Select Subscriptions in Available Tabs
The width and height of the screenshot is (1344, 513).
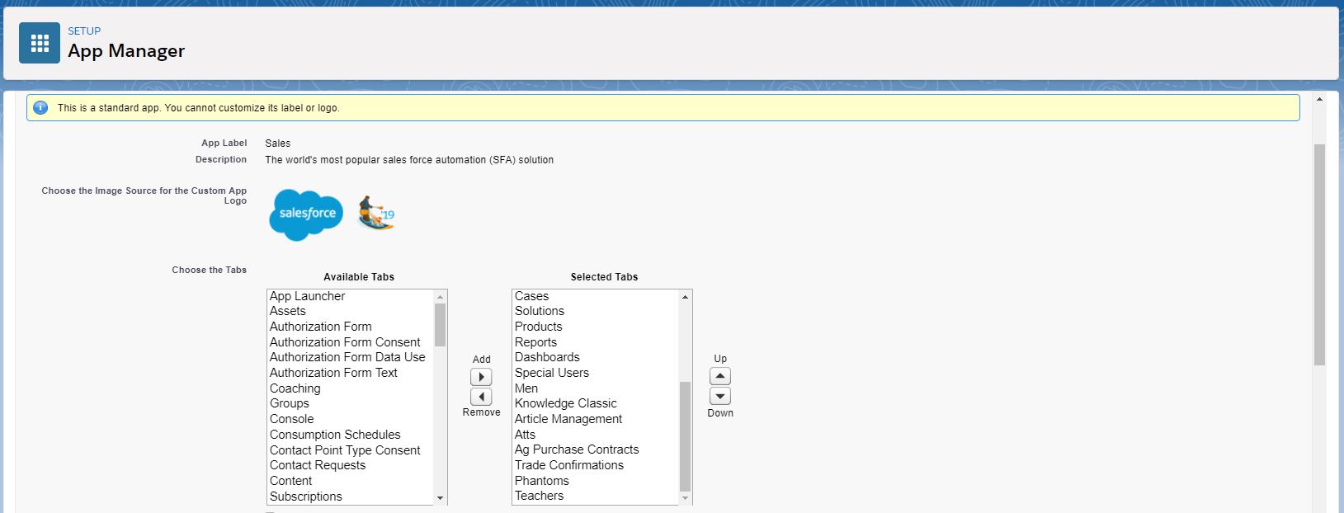point(350,497)
